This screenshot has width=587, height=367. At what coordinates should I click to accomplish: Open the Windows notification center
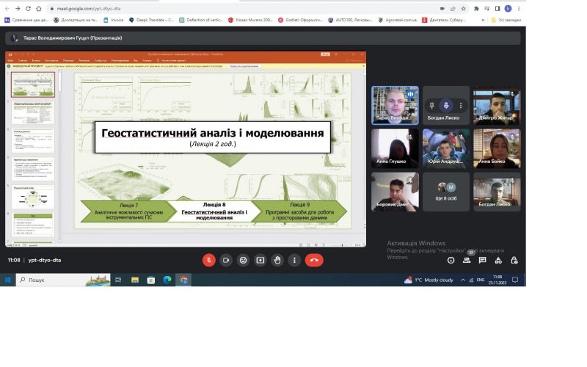coord(515,280)
